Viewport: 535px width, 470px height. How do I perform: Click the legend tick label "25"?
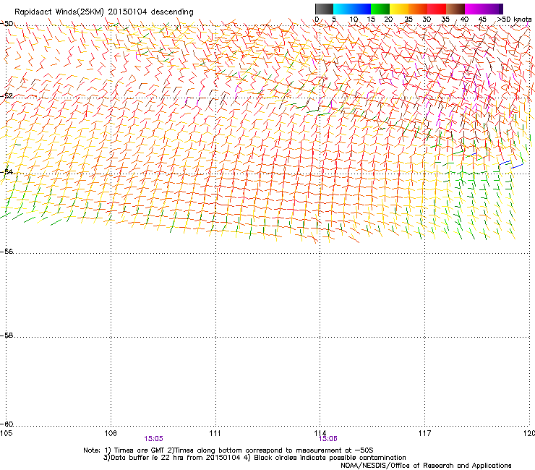click(408, 20)
